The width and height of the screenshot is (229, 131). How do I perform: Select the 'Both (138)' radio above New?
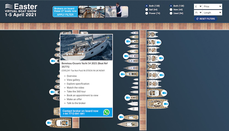pyautogui.click(x=171, y=6)
